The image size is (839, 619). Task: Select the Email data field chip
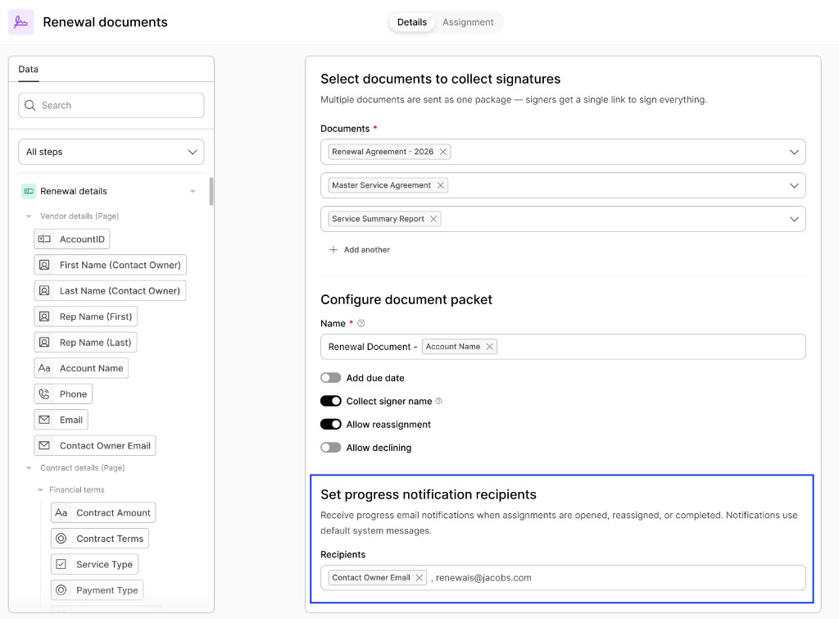click(x=61, y=420)
